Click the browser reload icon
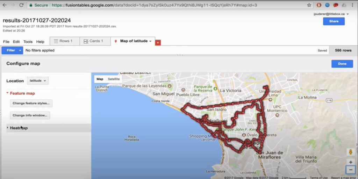Screen dimensions: 358x179 click(x=21, y=5)
